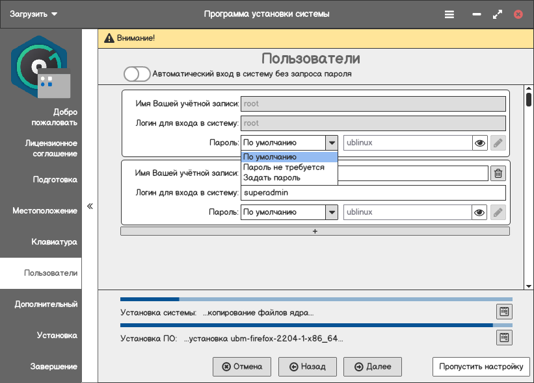This screenshot has height=383, width=534.
Task: Click the system installation progress bar
Action: click(316, 300)
